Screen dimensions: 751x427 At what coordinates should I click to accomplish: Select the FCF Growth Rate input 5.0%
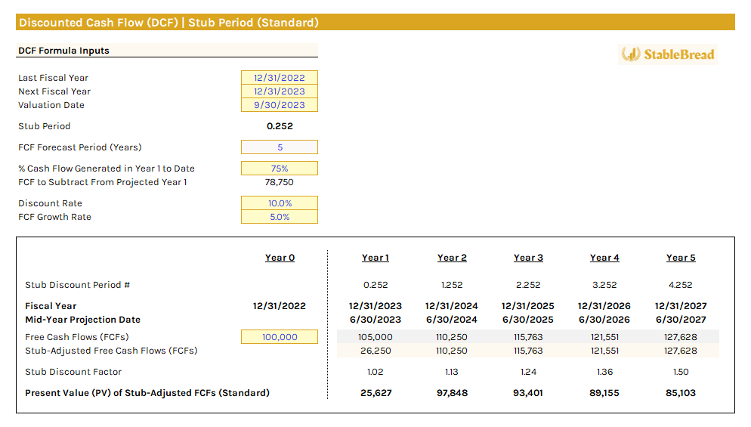click(x=280, y=217)
